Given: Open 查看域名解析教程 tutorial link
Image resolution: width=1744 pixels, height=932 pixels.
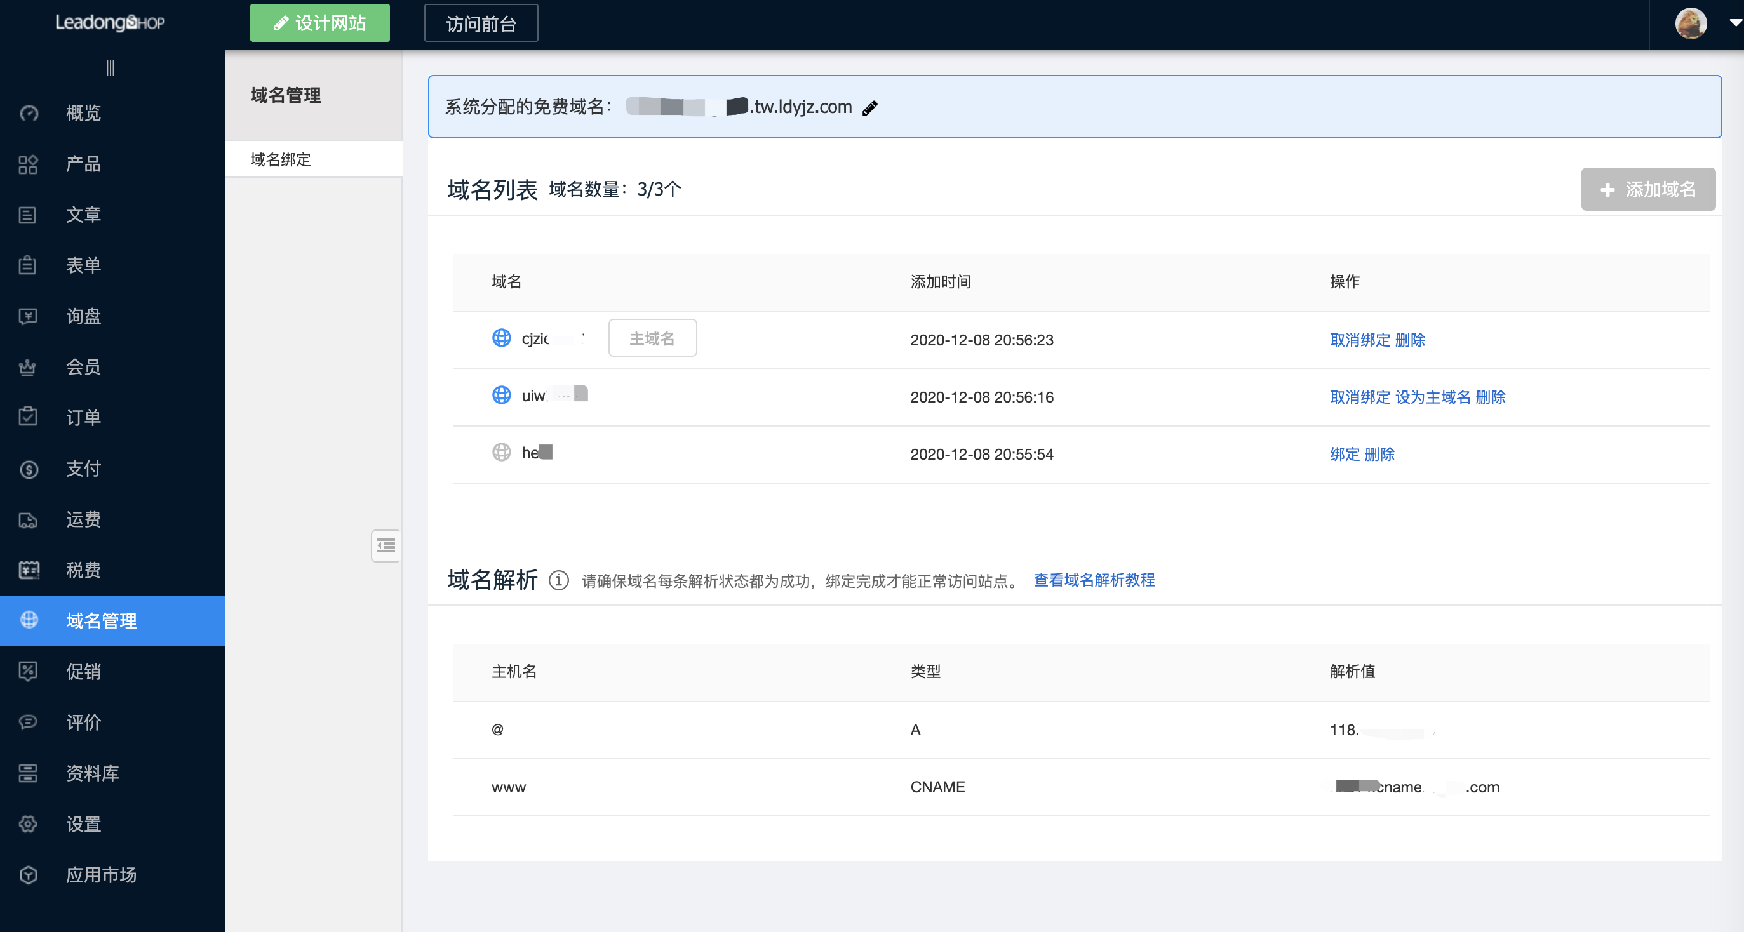Looking at the screenshot, I should (x=1094, y=580).
